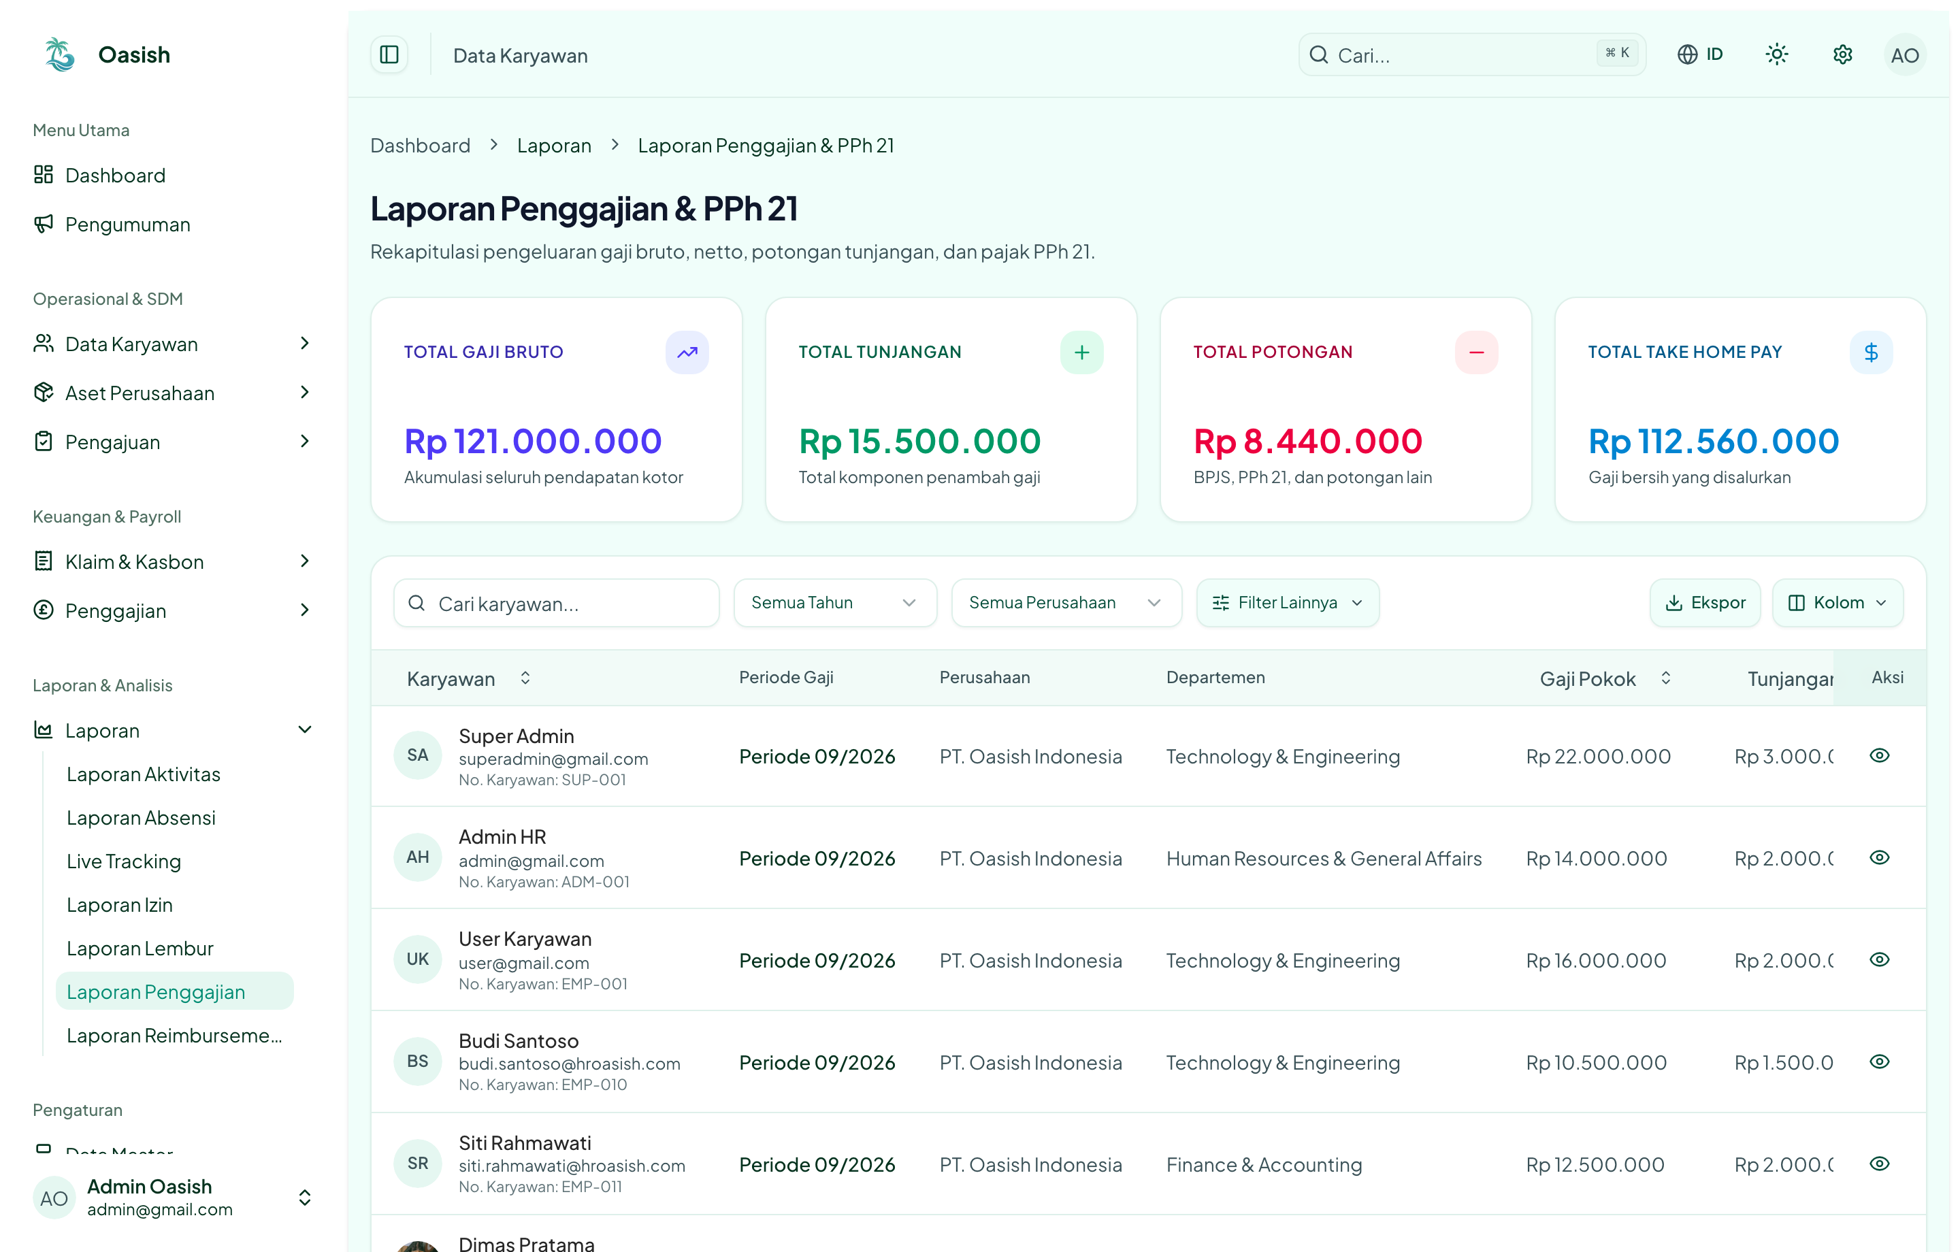Switch theme with the sun icon
The width and height of the screenshot is (1960, 1252).
pyautogui.click(x=1777, y=54)
